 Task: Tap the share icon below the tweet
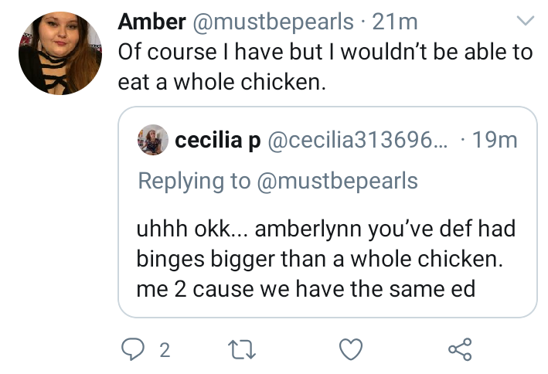click(x=461, y=349)
